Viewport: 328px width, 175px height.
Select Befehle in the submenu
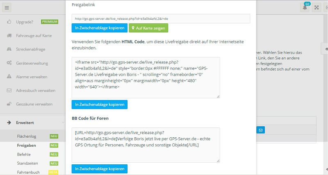tap(24, 154)
